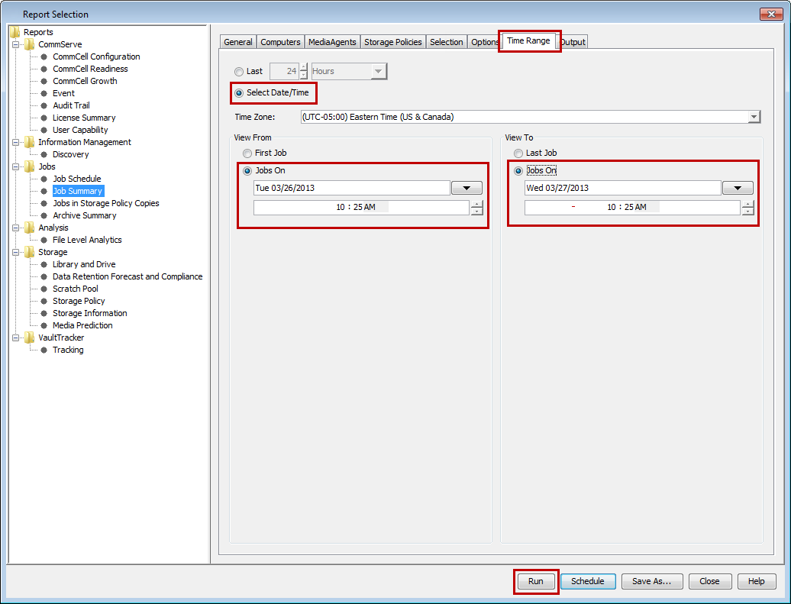Select Data Retention Forecast and Compliance
791x604 pixels.
click(128, 276)
